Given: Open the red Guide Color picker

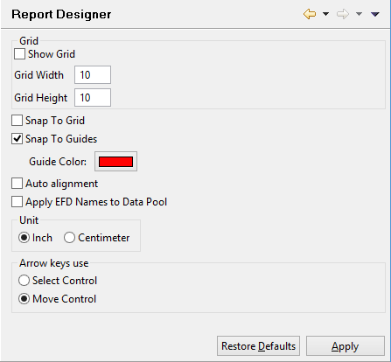Looking at the screenshot, I should (115, 162).
